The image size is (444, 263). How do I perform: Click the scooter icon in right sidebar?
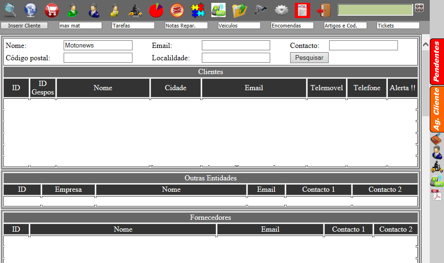[x=437, y=167]
